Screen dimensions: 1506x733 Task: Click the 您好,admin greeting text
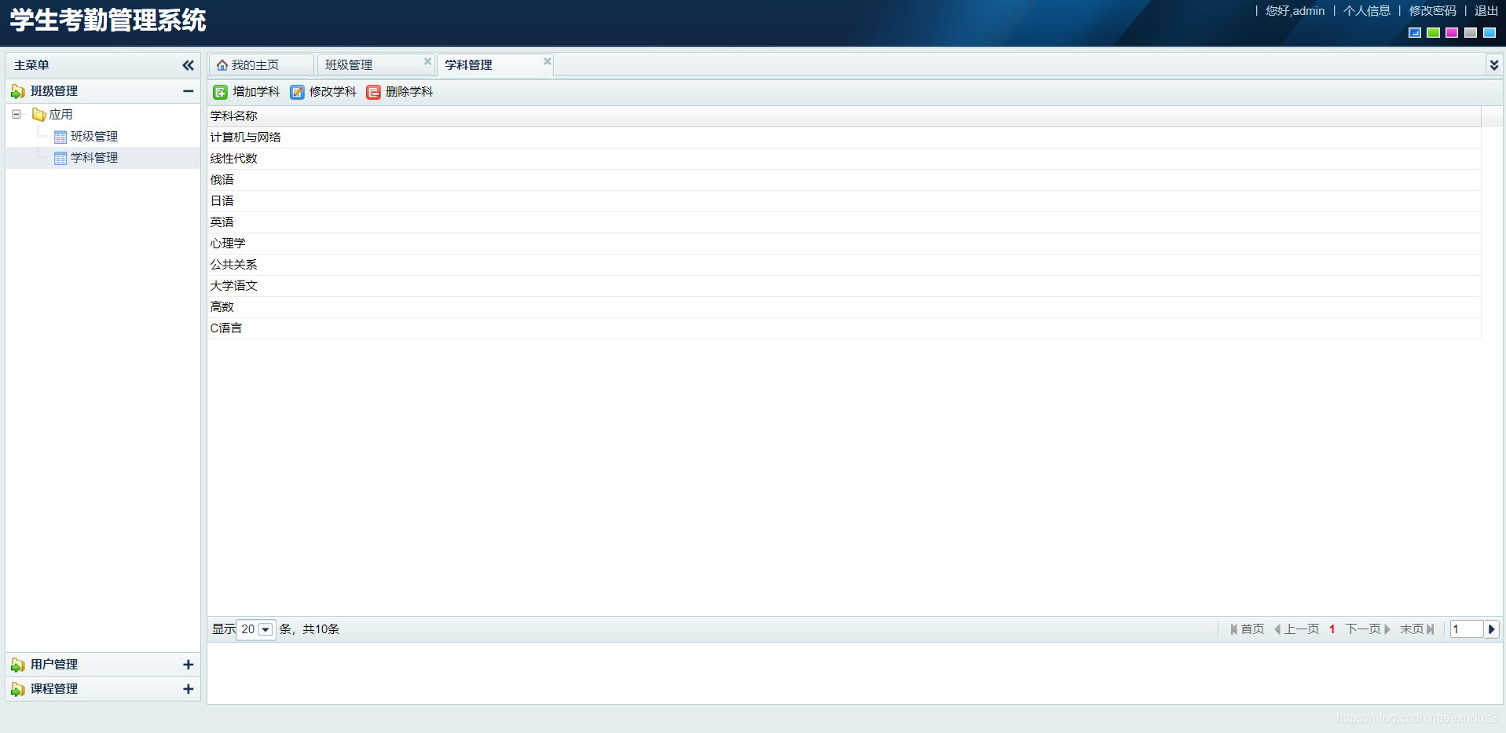[x=1295, y=11]
